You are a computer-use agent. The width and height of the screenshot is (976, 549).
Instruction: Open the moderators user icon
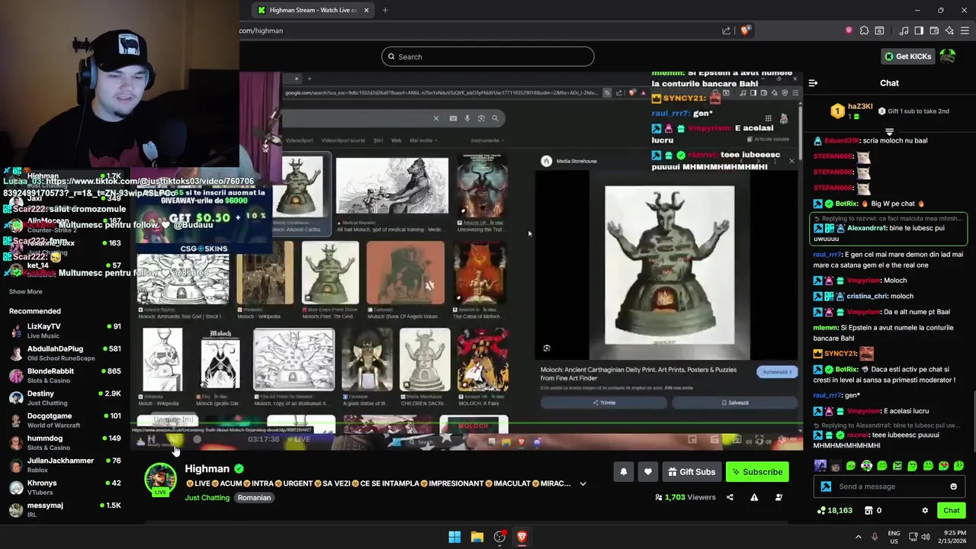click(x=779, y=497)
